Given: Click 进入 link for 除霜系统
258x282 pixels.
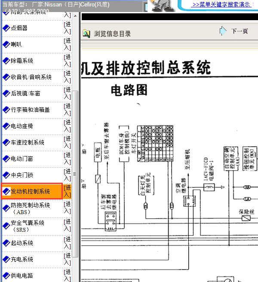Looking at the screenshot, I should point(68,61).
